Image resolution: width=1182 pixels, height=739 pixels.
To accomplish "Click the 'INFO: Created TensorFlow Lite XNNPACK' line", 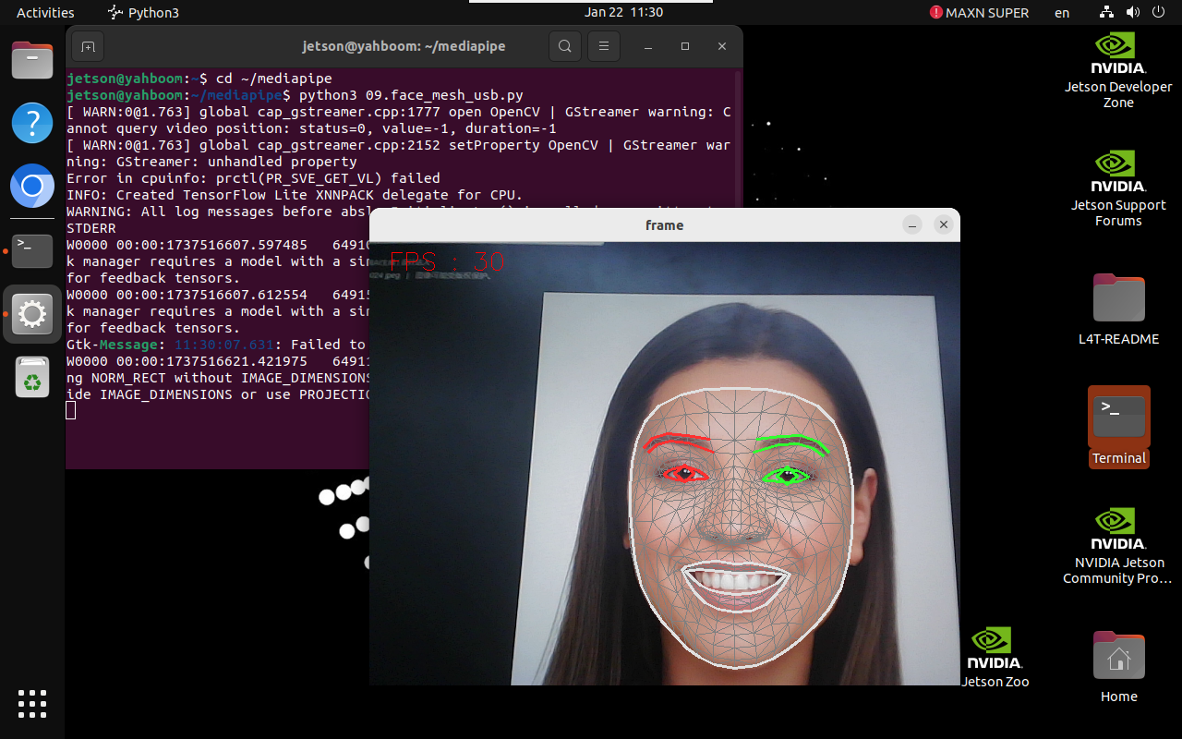I will (x=295, y=195).
